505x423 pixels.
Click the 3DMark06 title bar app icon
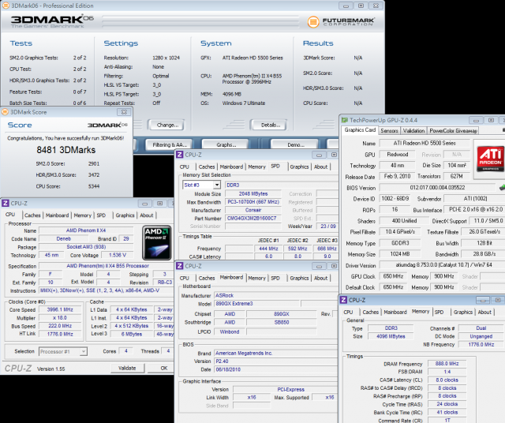6,6
